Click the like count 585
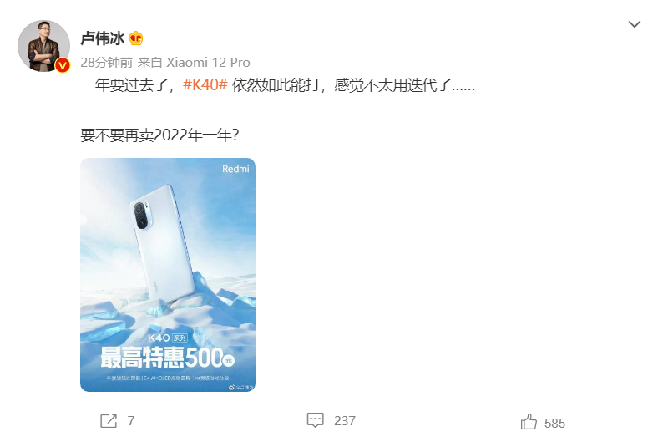Viewport: 663px width, 442px height. tap(554, 424)
